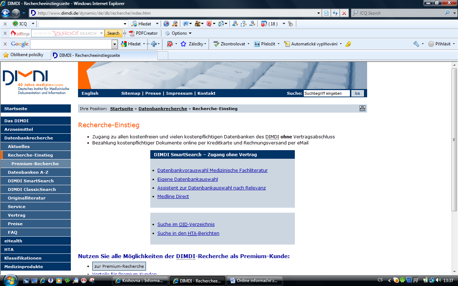Open Datenbankvorauswahl Medizinische Fachliteratur link
This screenshot has width=458, height=286.
coord(213,171)
